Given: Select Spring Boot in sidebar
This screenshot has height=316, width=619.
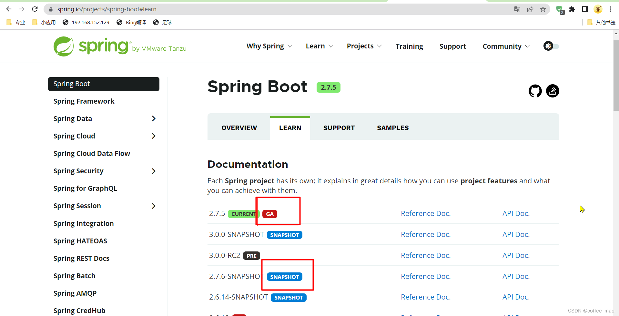Looking at the screenshot, I should (104, 84).
